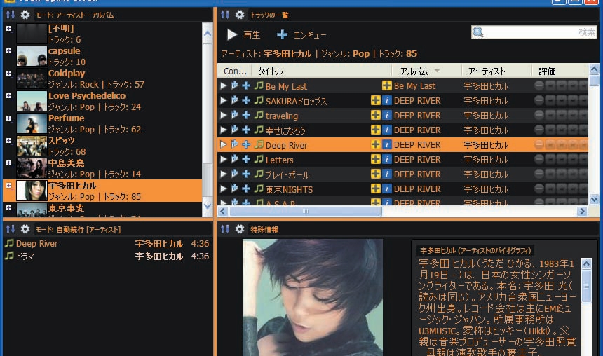Clear rating on Deep River row

(539, 144)
